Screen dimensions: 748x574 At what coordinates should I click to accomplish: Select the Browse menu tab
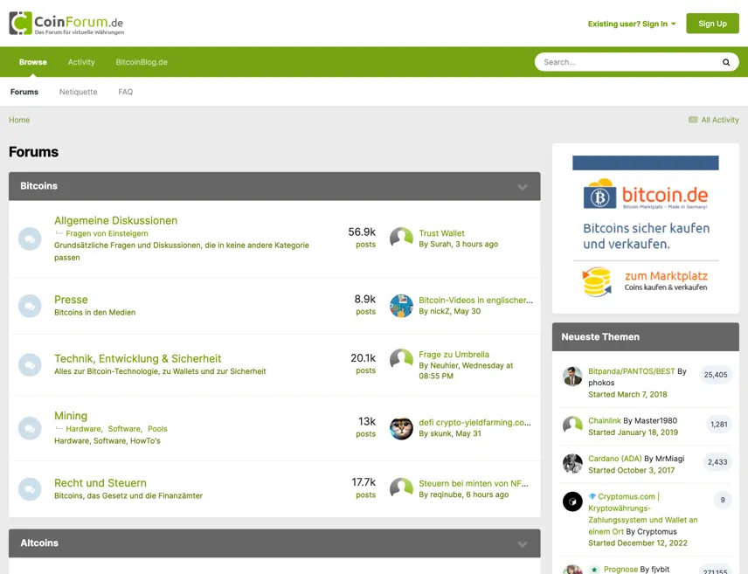coord(33,62)
